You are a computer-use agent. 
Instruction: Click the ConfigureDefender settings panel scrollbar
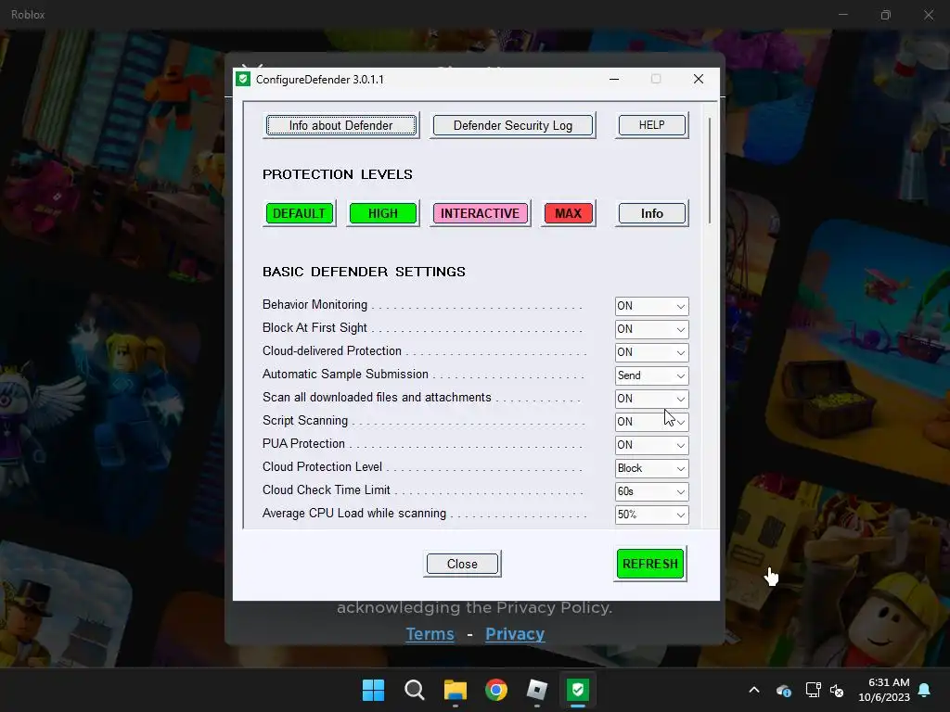click(709, 172)
